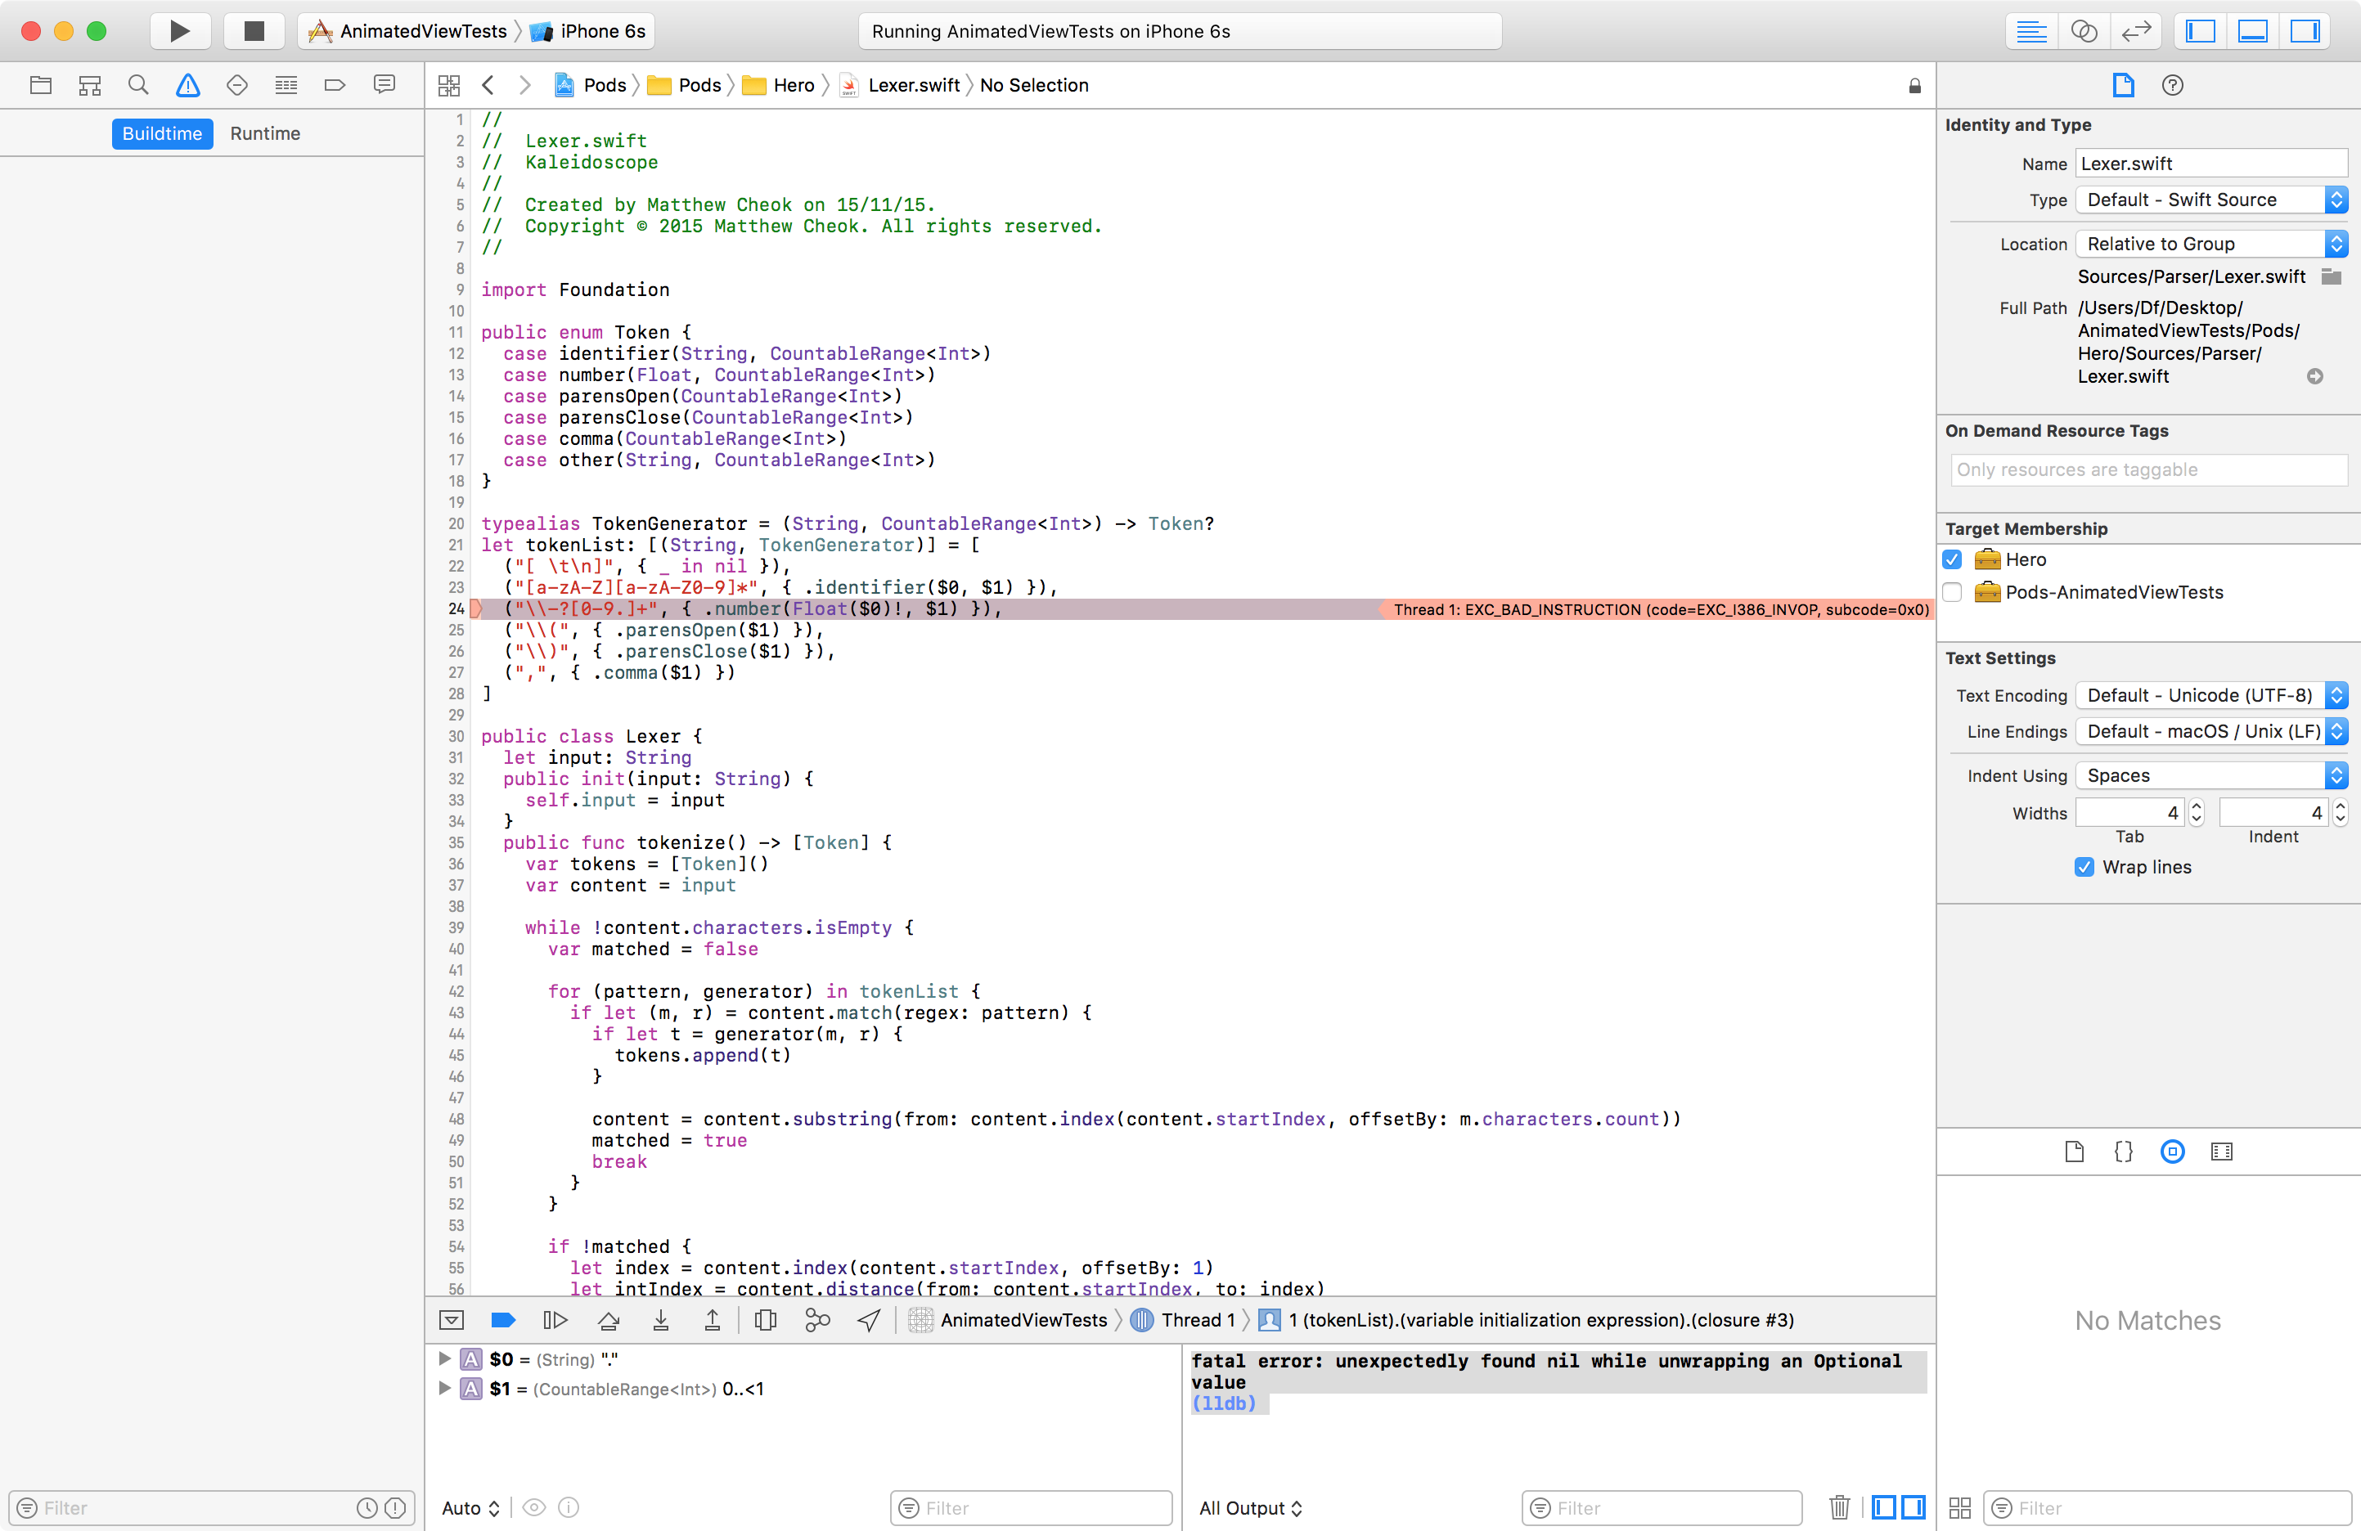This screenshot has height=1531, width=2361.
Task: Switch to the Buildtime tab
Action: coord(163,132)
